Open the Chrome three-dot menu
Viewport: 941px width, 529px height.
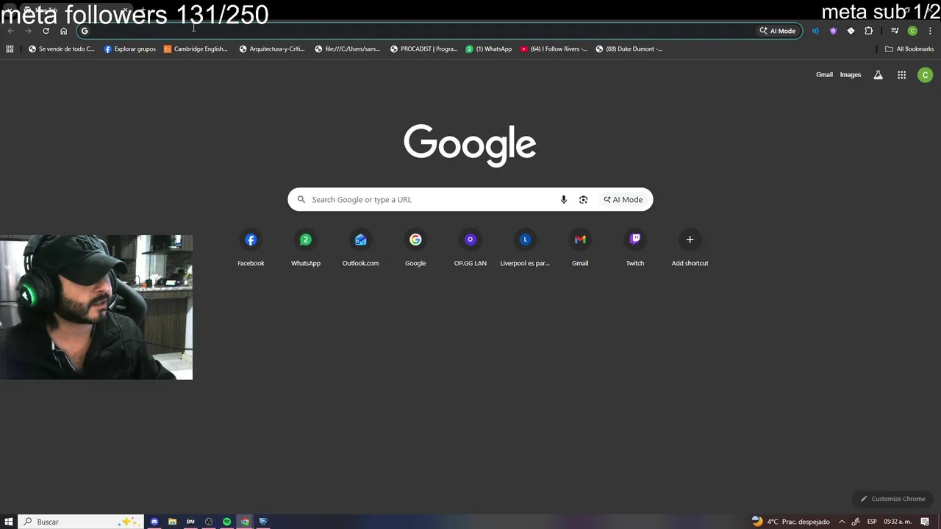click(930, 31)
